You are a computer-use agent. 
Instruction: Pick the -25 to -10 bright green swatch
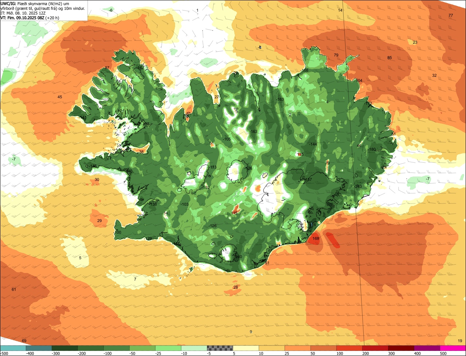[168, 348]
